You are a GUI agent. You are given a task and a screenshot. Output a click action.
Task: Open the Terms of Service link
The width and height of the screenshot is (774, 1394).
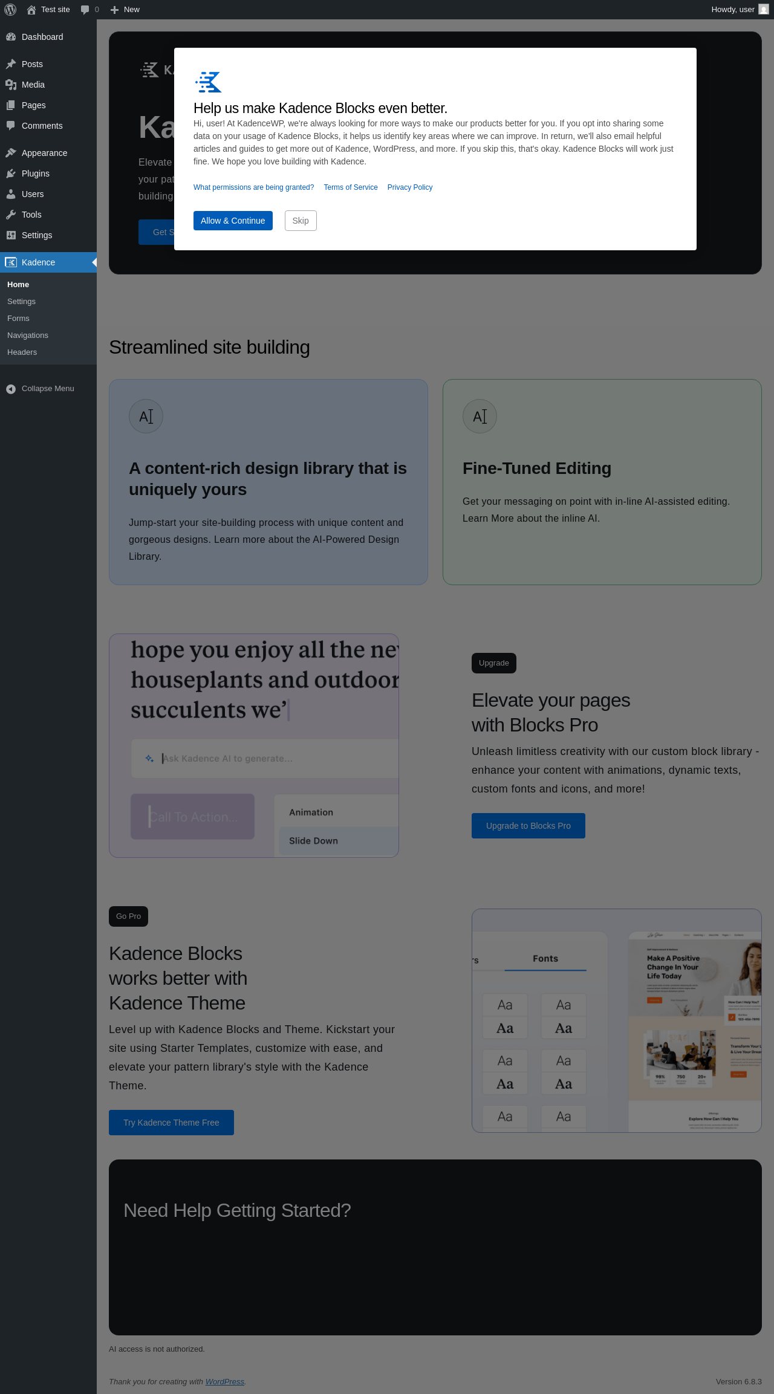click(x=351, y=187)
